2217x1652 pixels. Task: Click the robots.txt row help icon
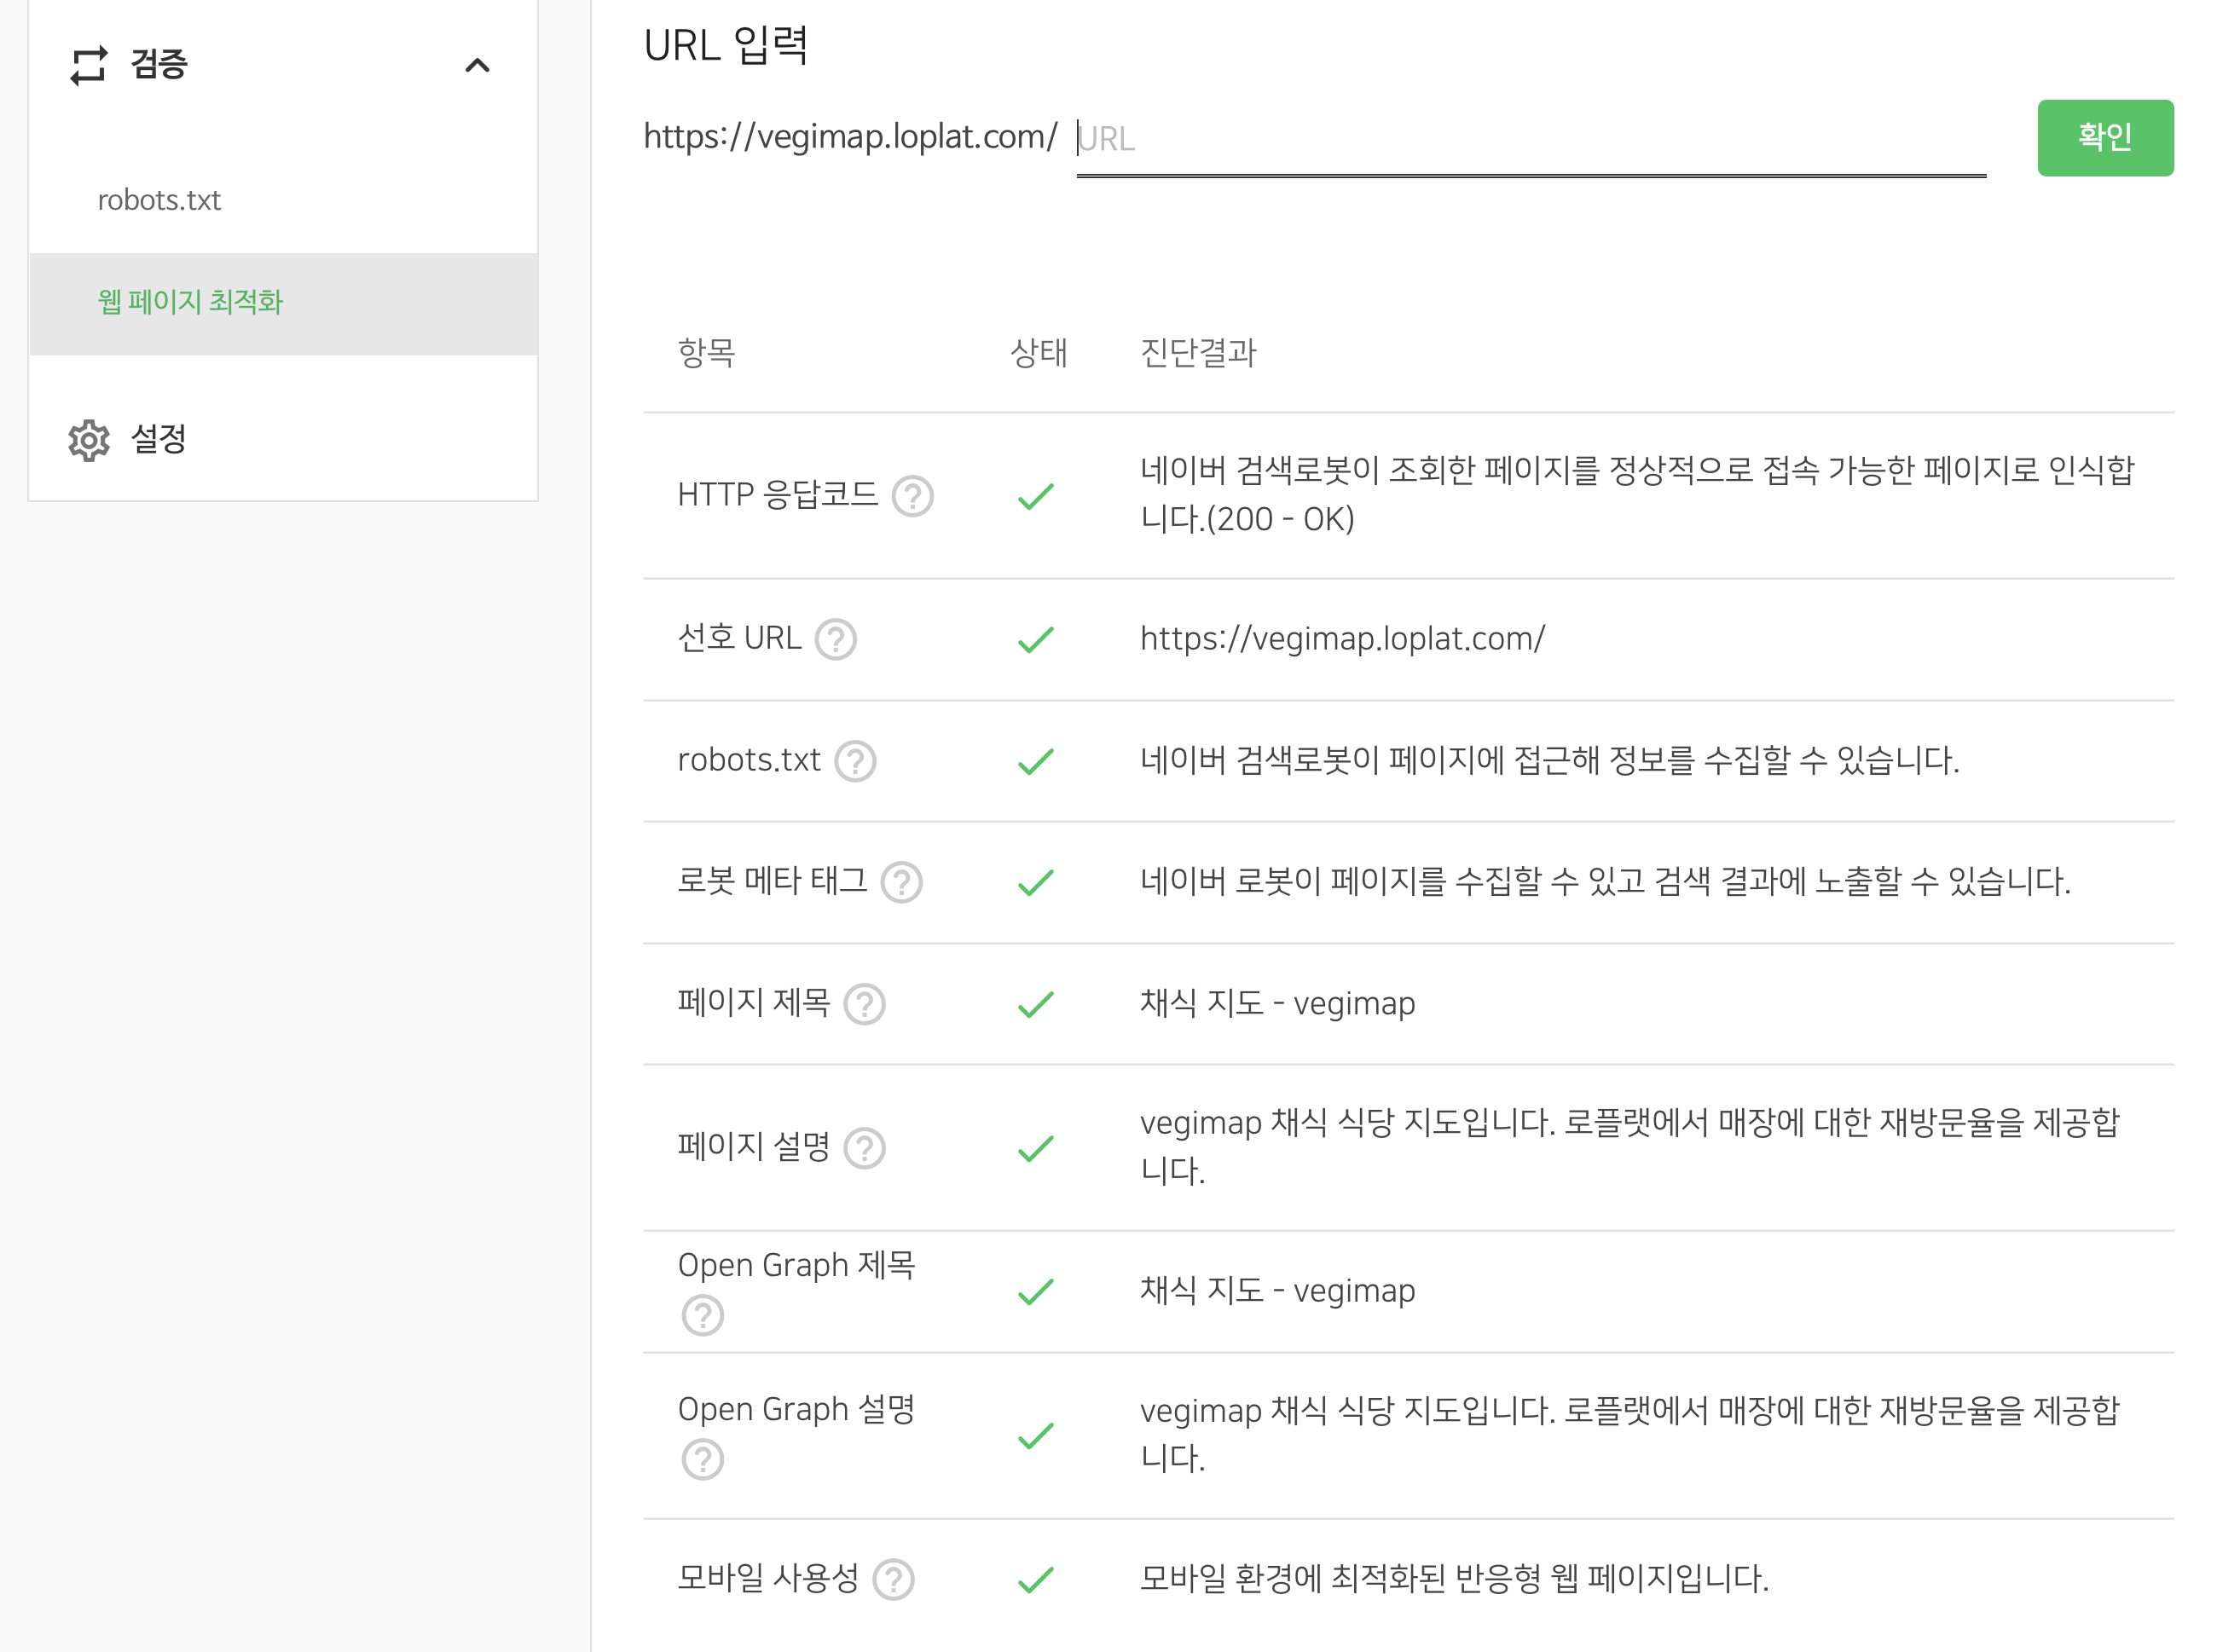coord(854,761)
